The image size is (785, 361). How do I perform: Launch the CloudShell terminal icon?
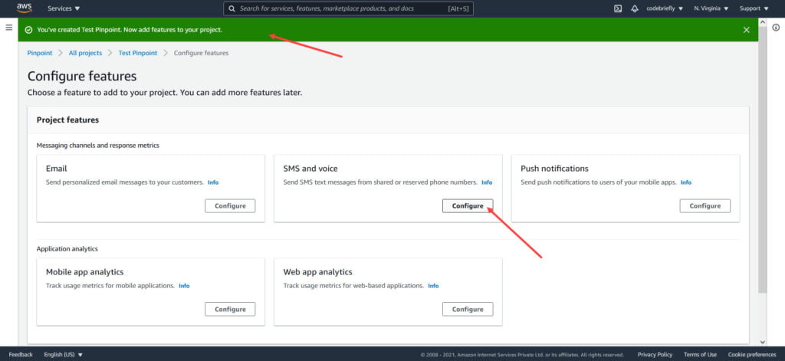(618, 8)
